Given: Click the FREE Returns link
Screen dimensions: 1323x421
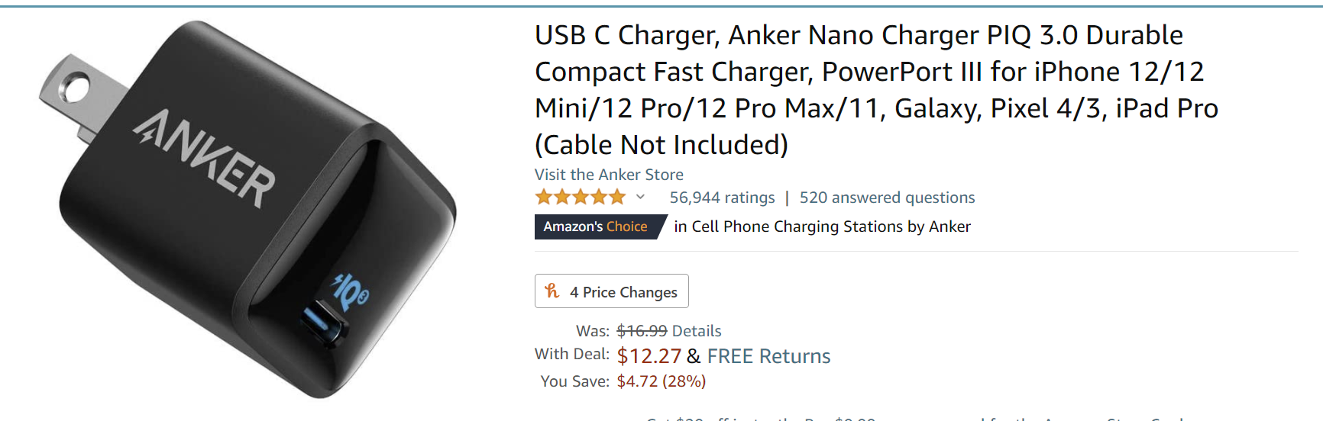Looking at the screenshot, I should pos(768,356).
